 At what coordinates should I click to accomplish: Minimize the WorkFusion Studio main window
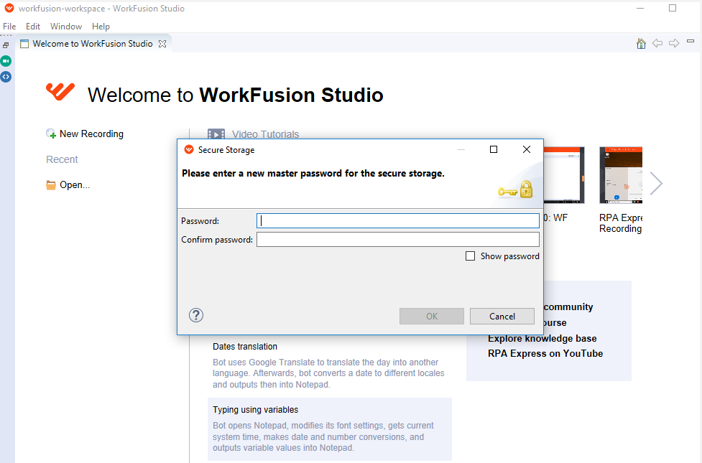click(x=640, y=8)
